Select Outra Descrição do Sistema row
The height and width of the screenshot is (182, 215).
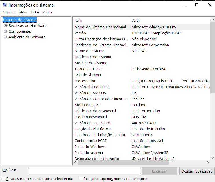point(142,39)
